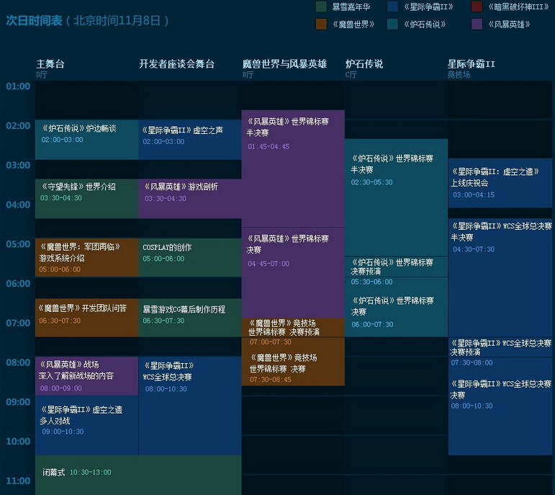Open the 《风暴英雄》世界锦标赛 半决赛 event

(293, 169)
